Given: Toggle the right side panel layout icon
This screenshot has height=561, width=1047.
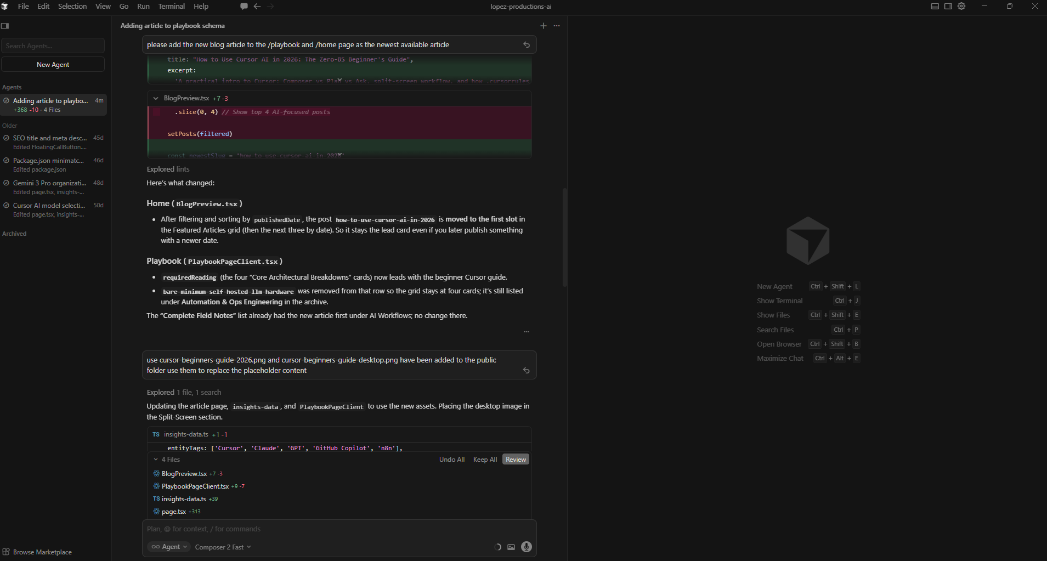Looking at the screenshot, I should point(948,7).
